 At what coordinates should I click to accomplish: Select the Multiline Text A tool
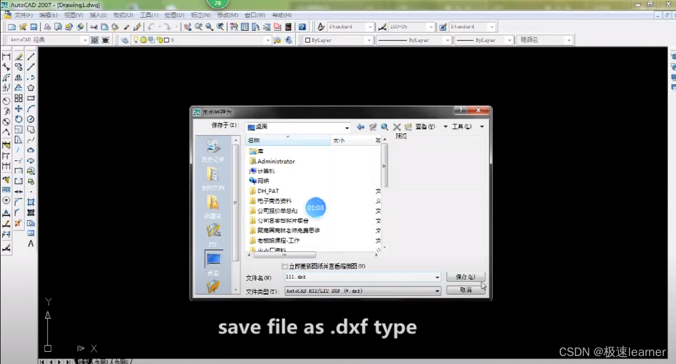(x=31, y=244)
